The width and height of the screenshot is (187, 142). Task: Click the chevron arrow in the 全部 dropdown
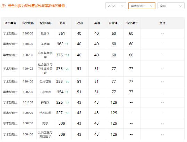[180, 6]
